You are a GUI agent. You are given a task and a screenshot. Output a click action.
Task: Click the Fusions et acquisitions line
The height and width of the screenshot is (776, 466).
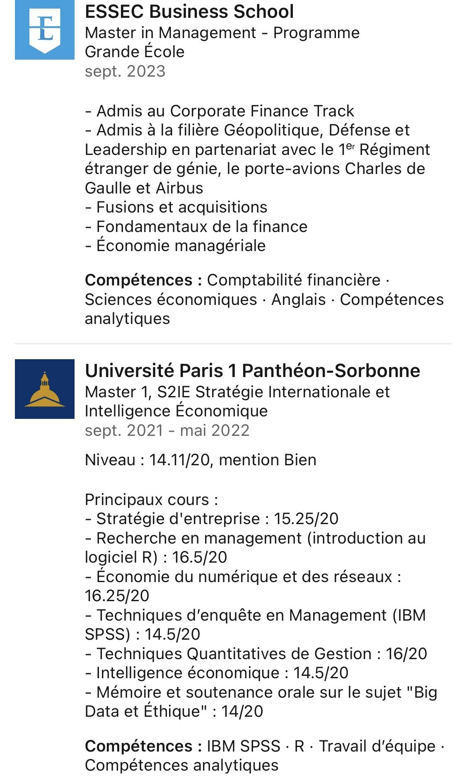(x=176, y=207)
